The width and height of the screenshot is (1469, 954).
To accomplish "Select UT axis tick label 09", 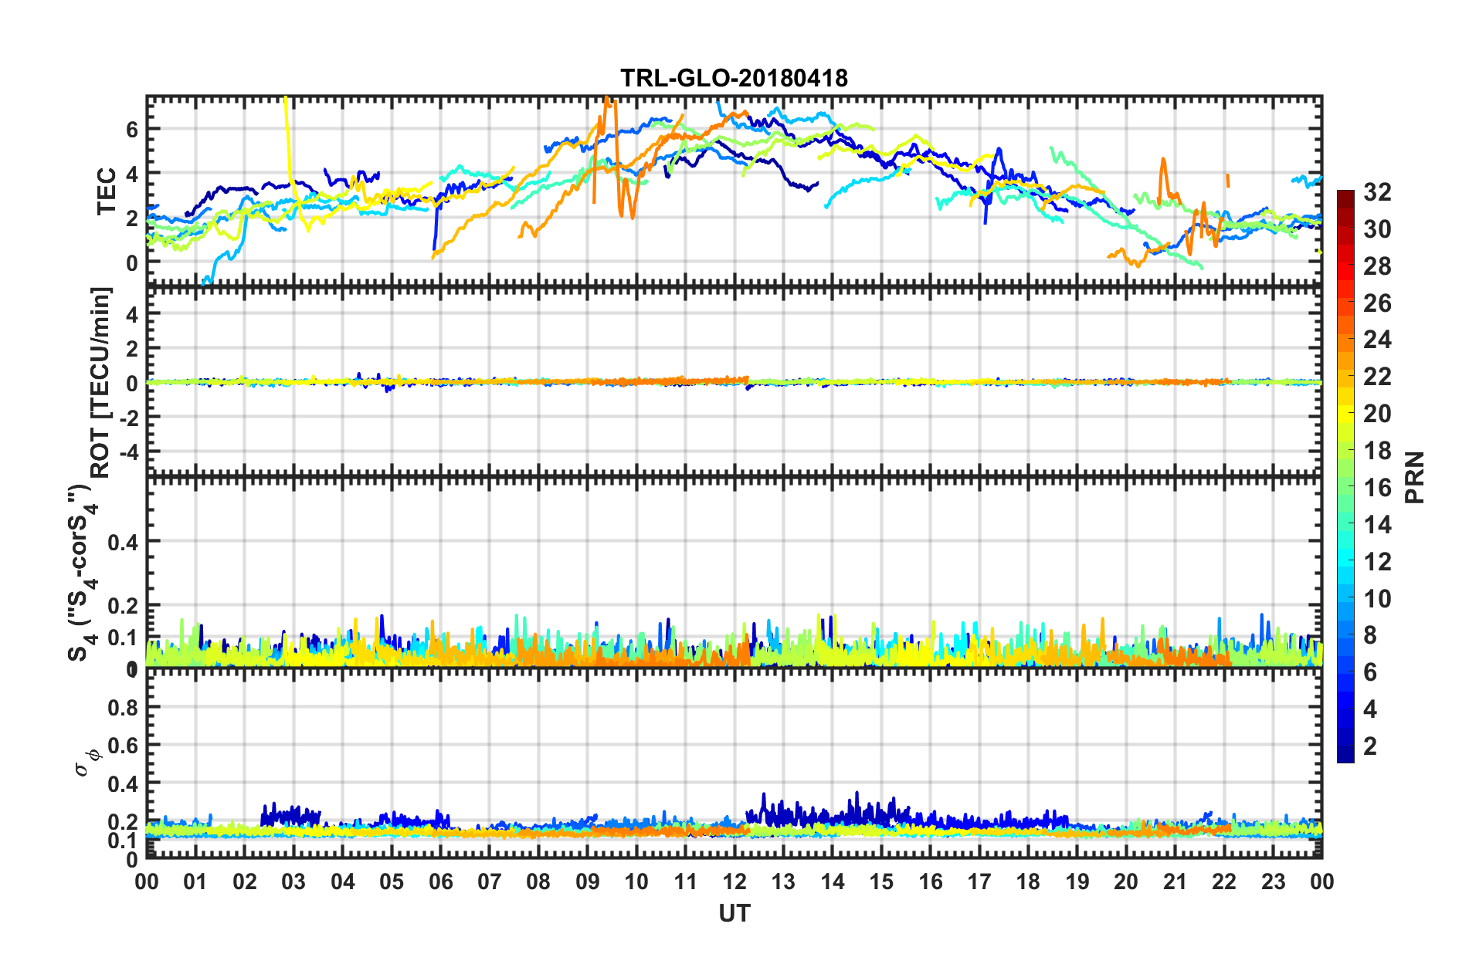I will click(x=587, y=882).
